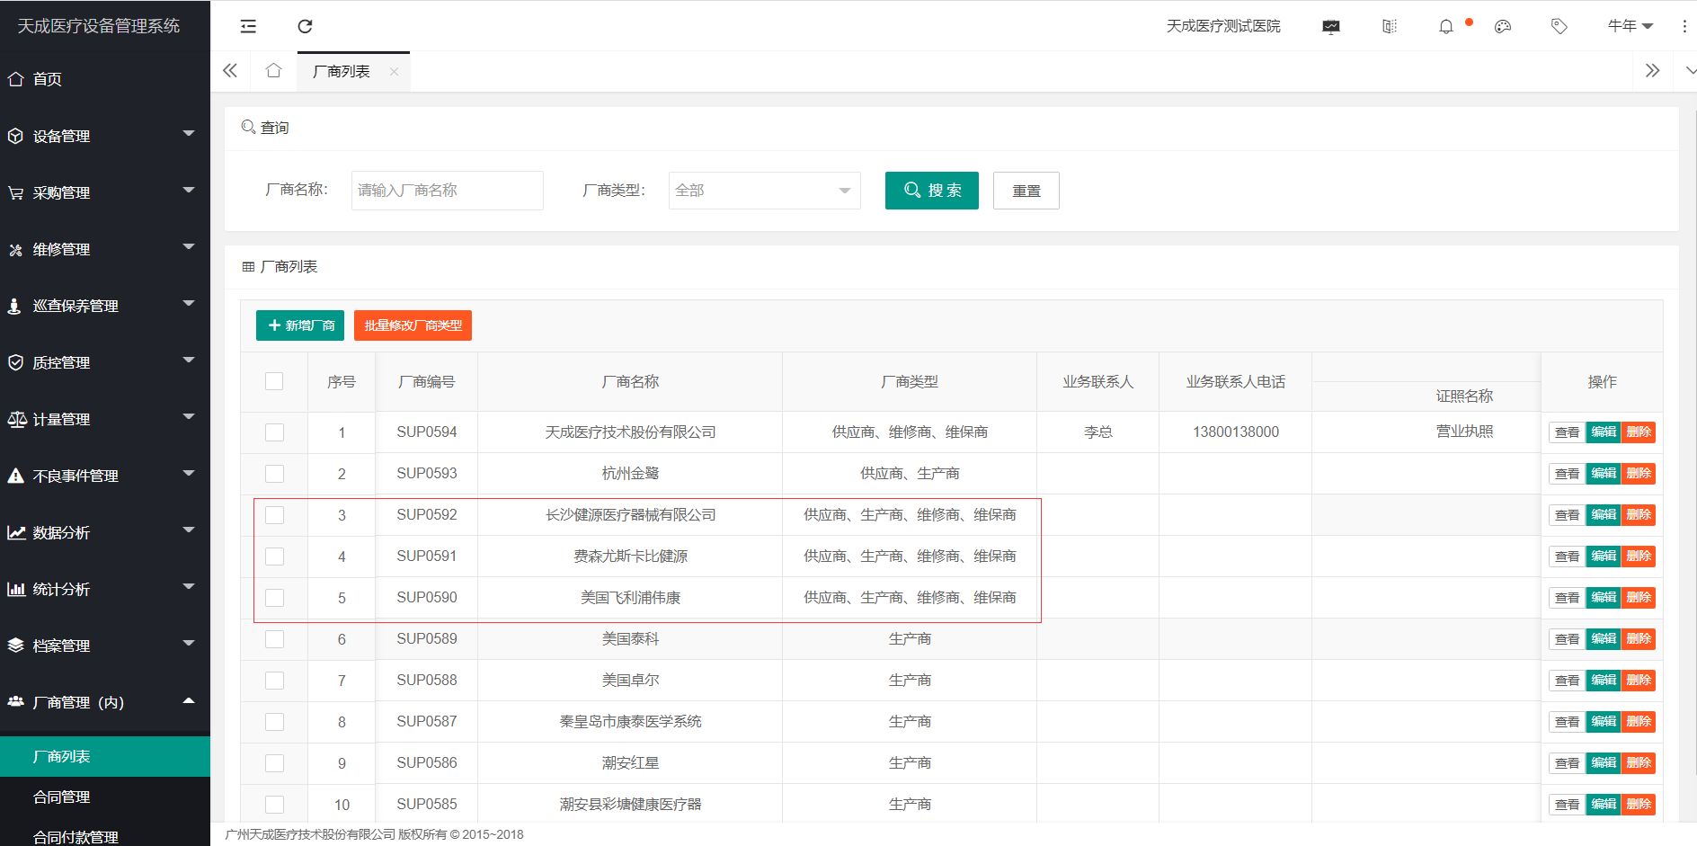This screenshot has height=846, width=1697.
Task: Collapse the sidebar menu icon
Action: point(248,26)
